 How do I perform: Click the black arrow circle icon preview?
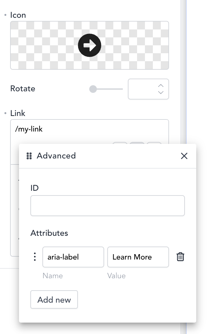90,46
